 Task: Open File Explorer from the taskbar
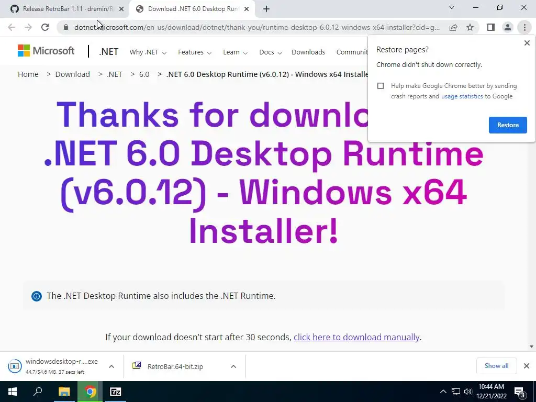click(64, 392)
